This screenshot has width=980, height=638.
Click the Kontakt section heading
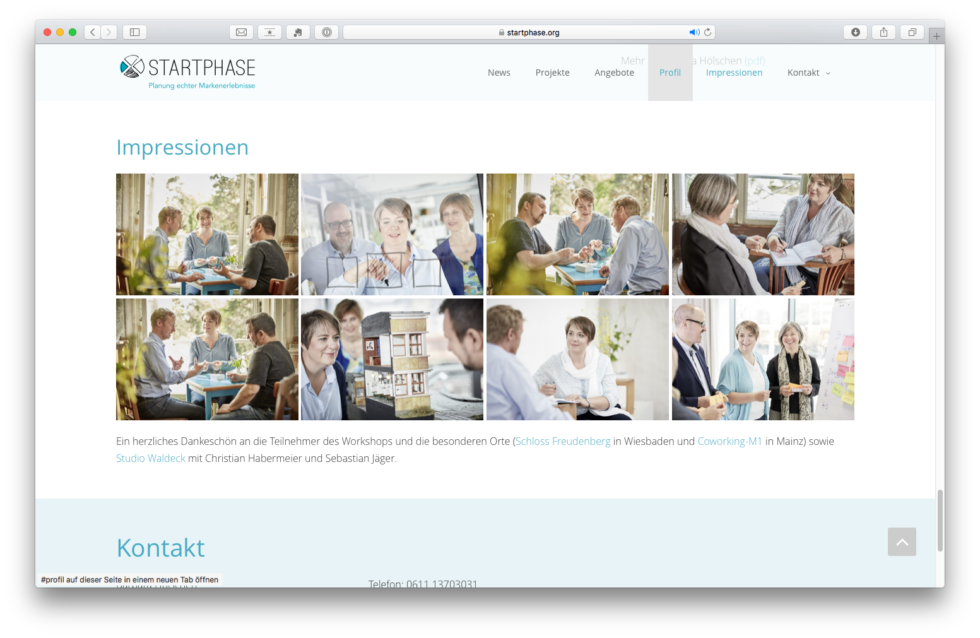tap(160, 548)
